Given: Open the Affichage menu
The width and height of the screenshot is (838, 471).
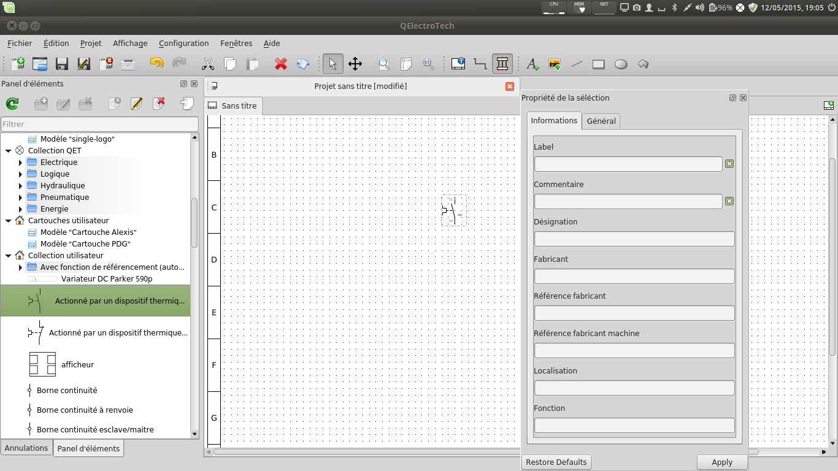Looking at the screenshot, I should coord(130,44).
